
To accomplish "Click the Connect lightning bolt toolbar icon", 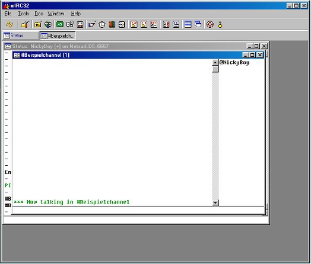I will pos(9,24).
